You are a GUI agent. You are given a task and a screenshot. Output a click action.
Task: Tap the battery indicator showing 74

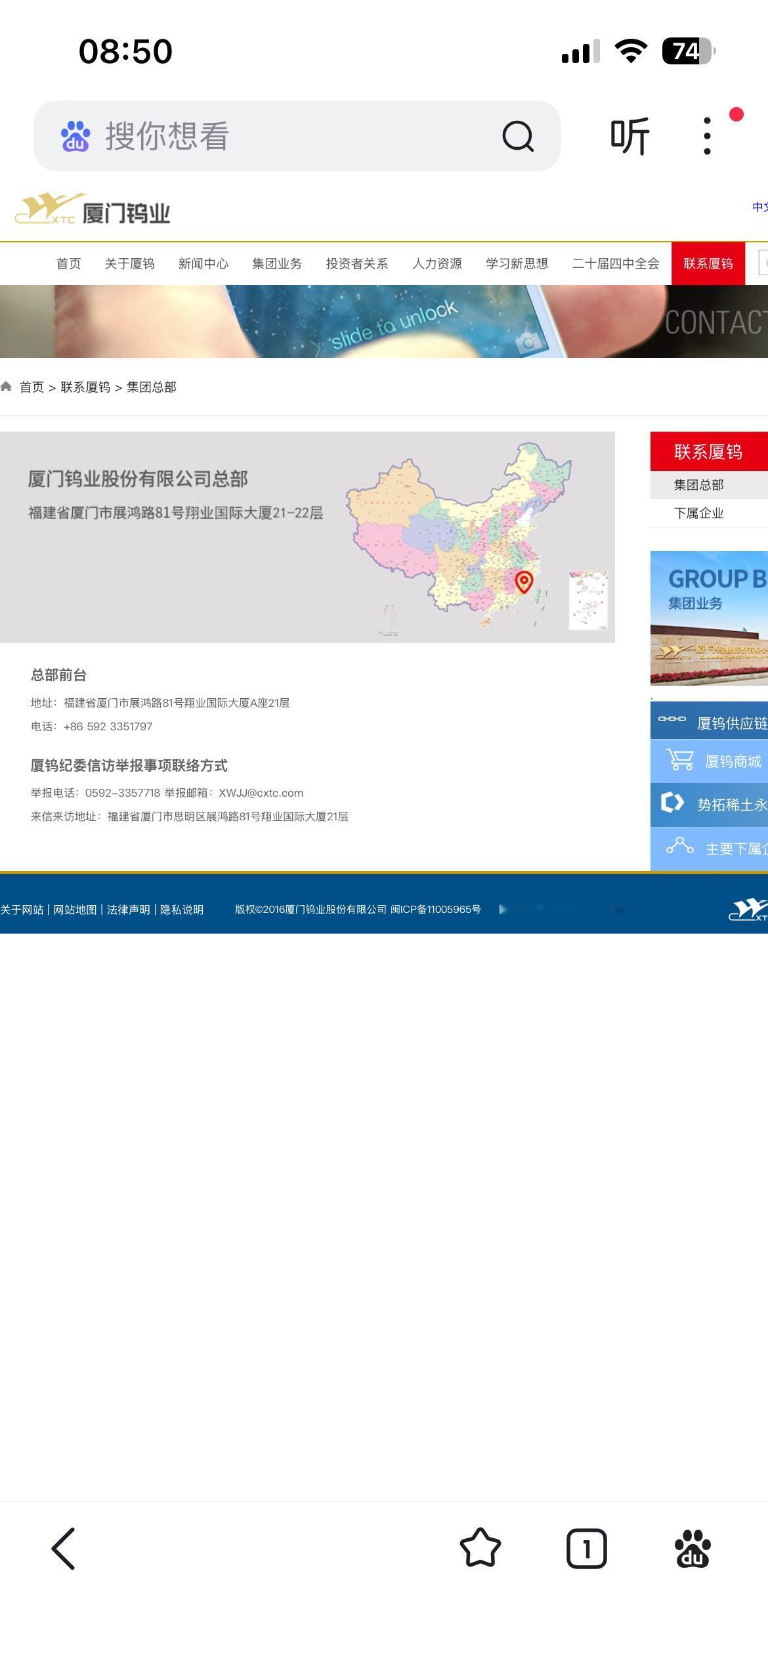pos(689,51)
